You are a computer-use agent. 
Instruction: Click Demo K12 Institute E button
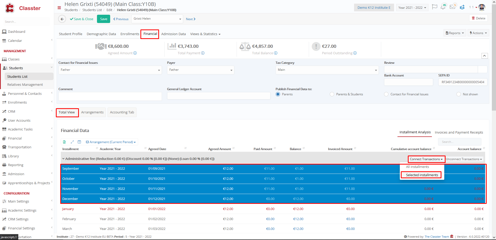pyautogui.click(x=374, y=7)
